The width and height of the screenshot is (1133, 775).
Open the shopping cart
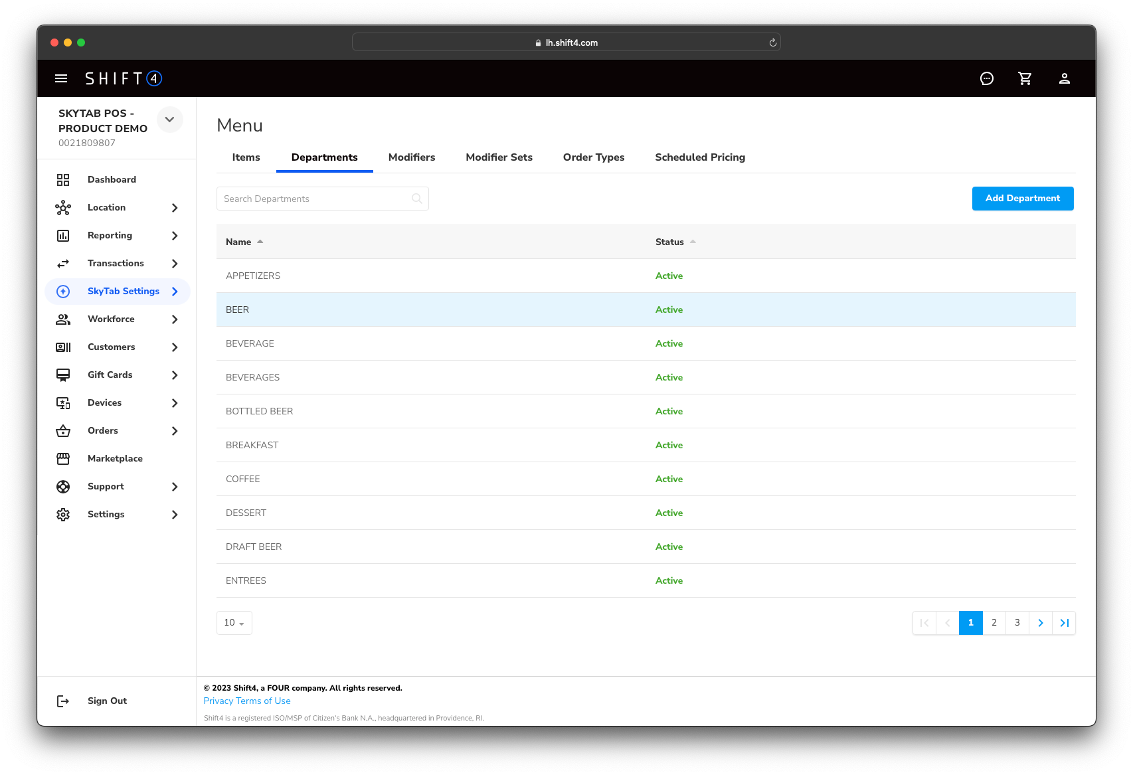[1025, 78]
